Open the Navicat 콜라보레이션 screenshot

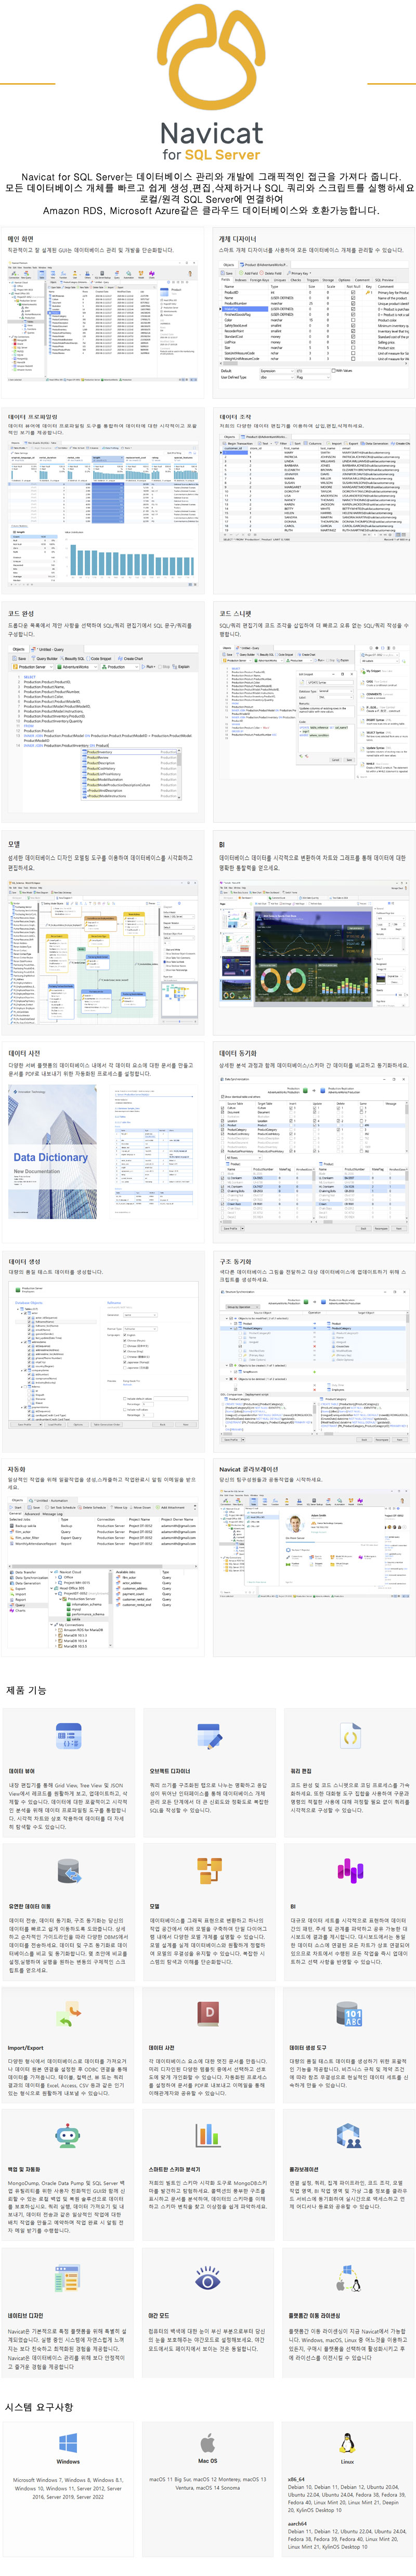(314, 1543)
